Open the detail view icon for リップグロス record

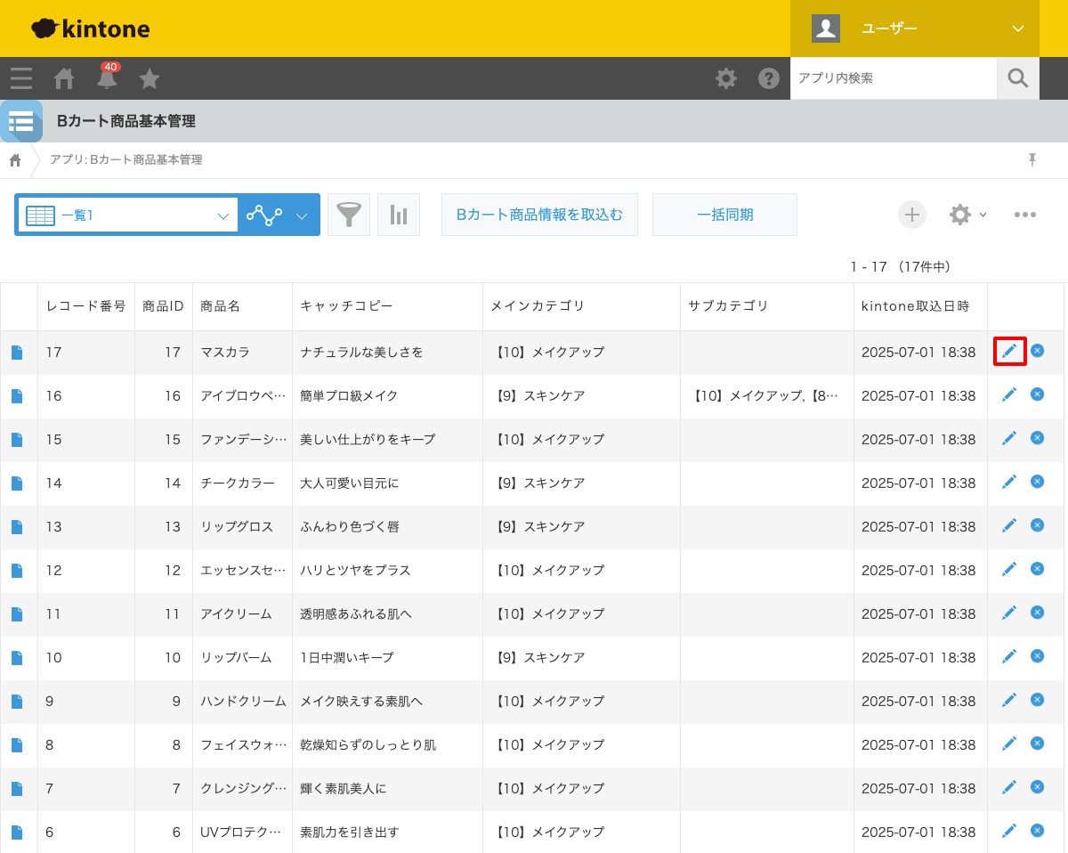(x=17, y=525)
